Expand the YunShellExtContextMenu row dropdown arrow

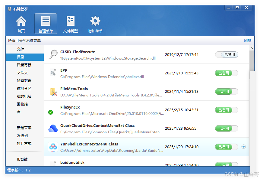click(243, 147)
